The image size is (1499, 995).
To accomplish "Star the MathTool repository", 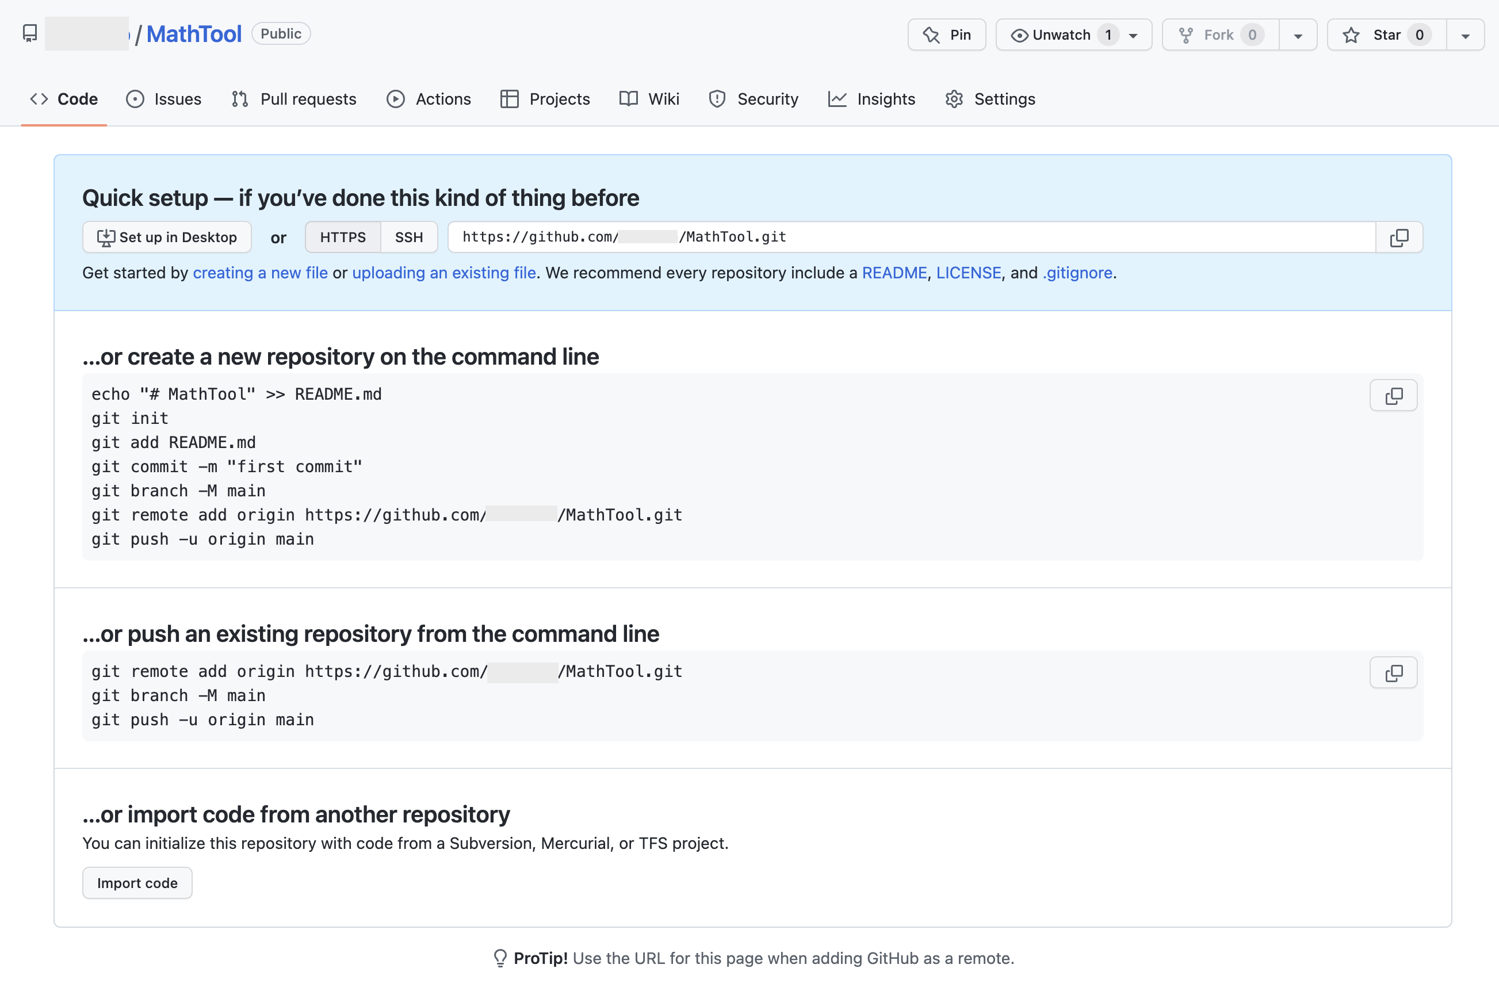I will 1386,35.
